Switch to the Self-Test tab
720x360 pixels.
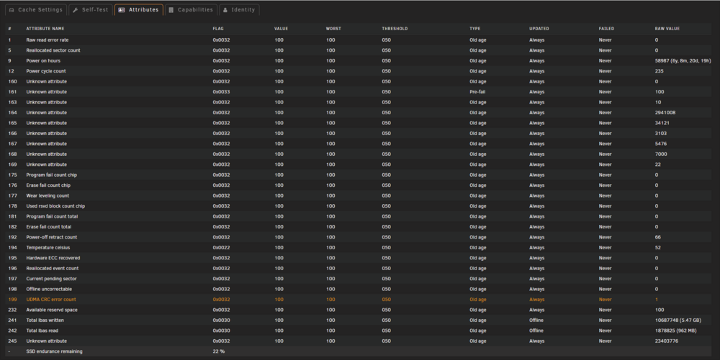click(91, 9)
